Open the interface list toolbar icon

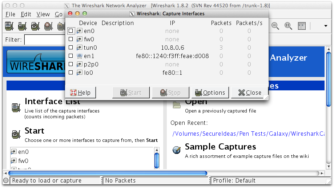(x=9, y=26)
